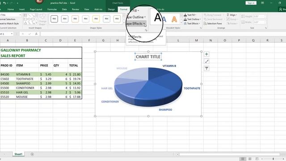The height and width of the screenshot is (161, 286).
Task: Open the Align dropdown
Action: pyautogui.click(x=232, y=15)
